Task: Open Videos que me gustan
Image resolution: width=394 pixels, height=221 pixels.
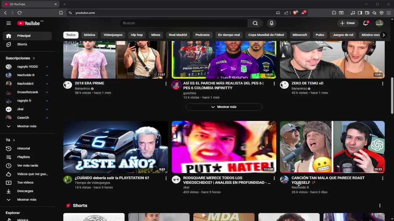Action: click(x=27, y=174)
